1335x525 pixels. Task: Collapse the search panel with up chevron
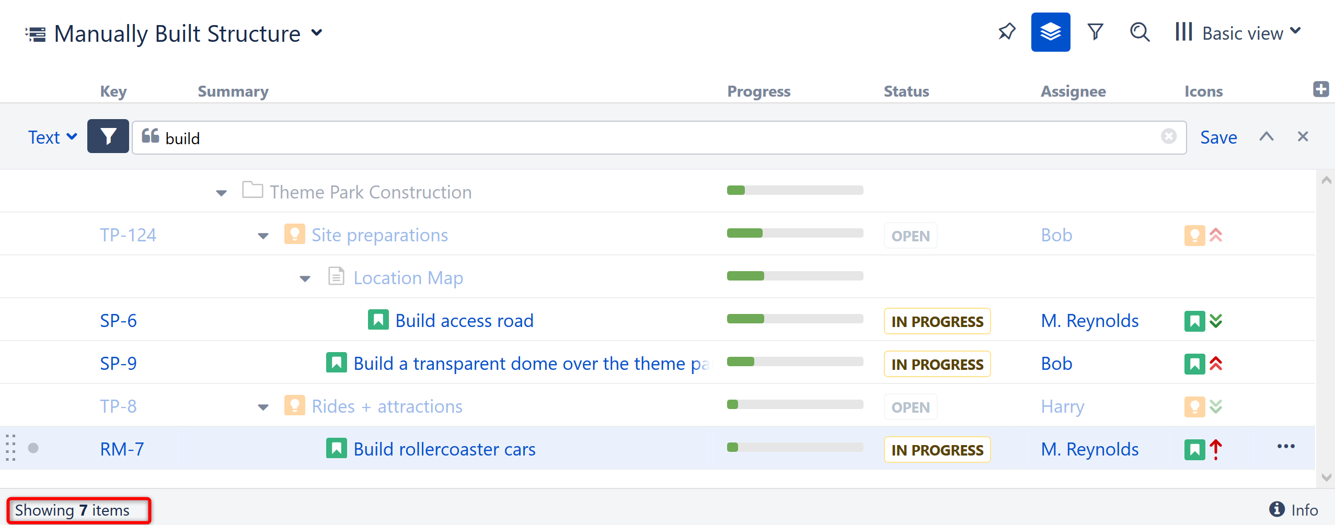point(1266,137)
